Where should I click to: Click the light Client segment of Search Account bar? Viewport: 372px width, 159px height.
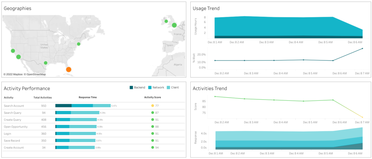102,106
